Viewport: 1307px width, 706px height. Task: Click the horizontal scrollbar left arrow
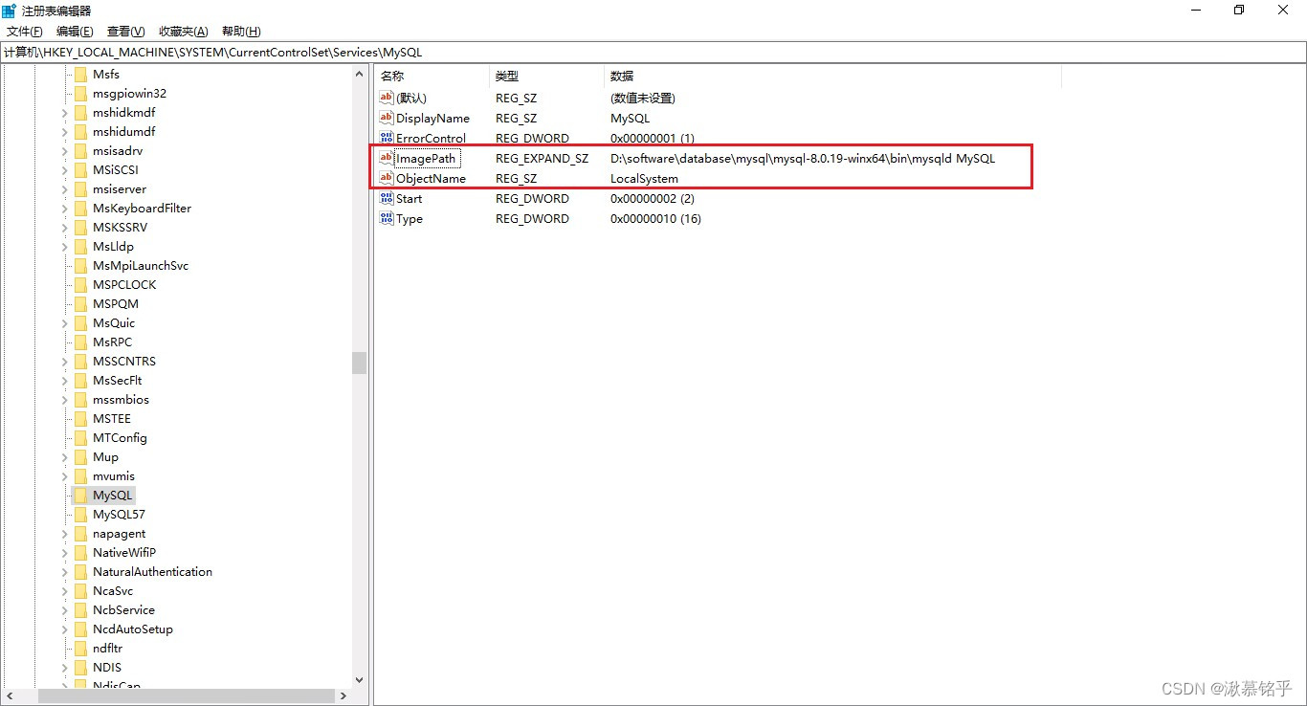pyautogui.click(x=9, y=695)
